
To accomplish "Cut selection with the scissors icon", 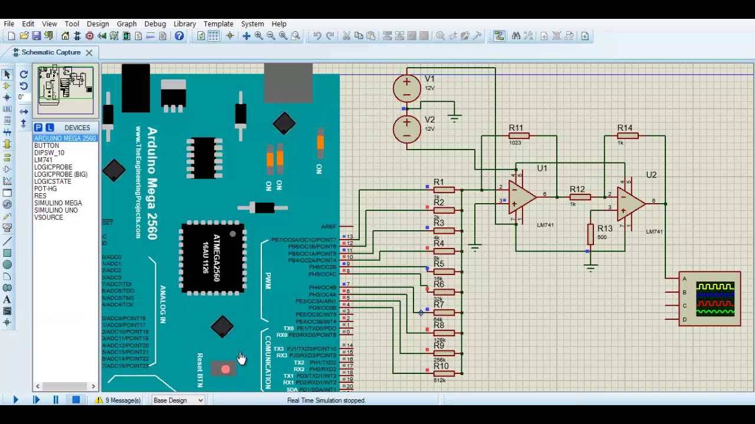I will tap(346, 36).
